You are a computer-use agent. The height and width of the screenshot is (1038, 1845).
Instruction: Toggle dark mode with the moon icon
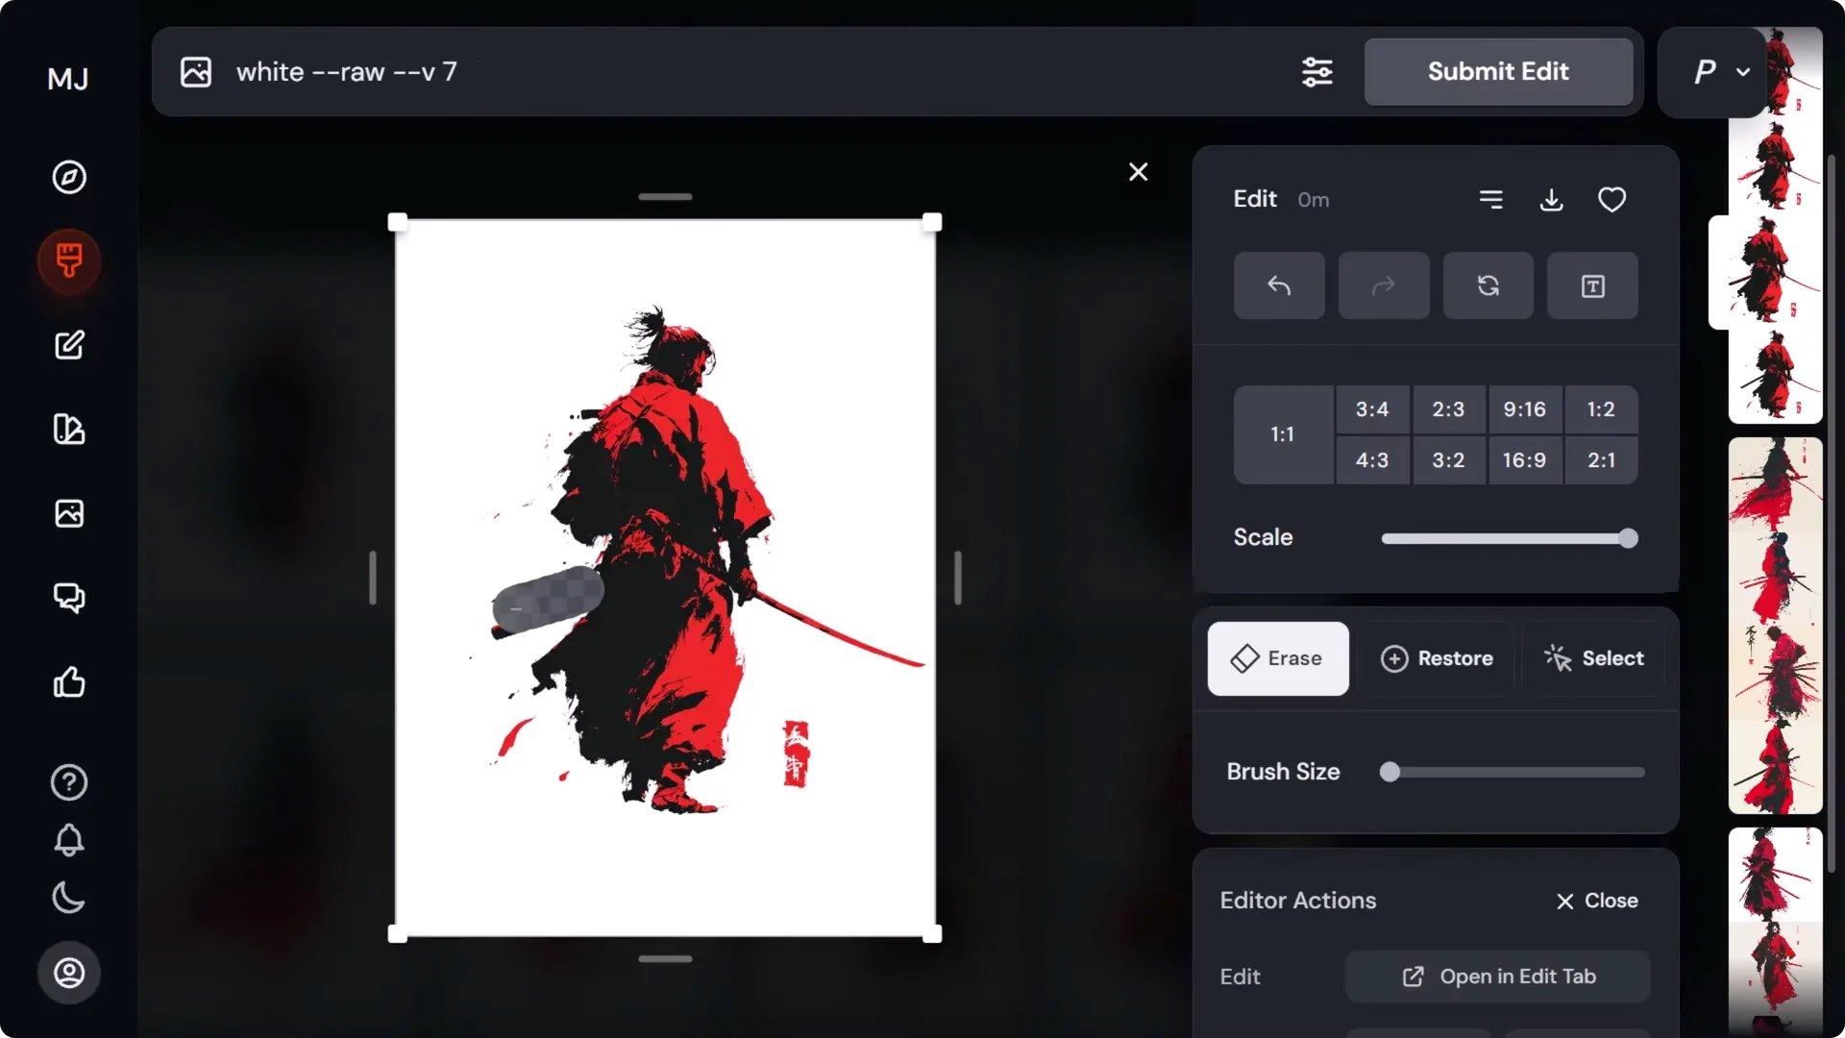pos(66,899)
